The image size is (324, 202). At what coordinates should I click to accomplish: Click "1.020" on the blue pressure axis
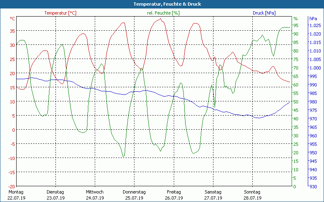click(315, 34)
